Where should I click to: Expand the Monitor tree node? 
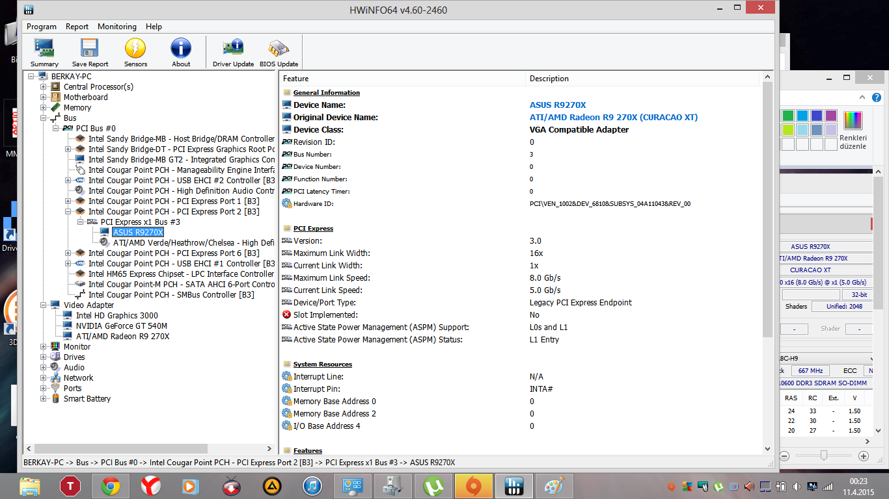44,347
